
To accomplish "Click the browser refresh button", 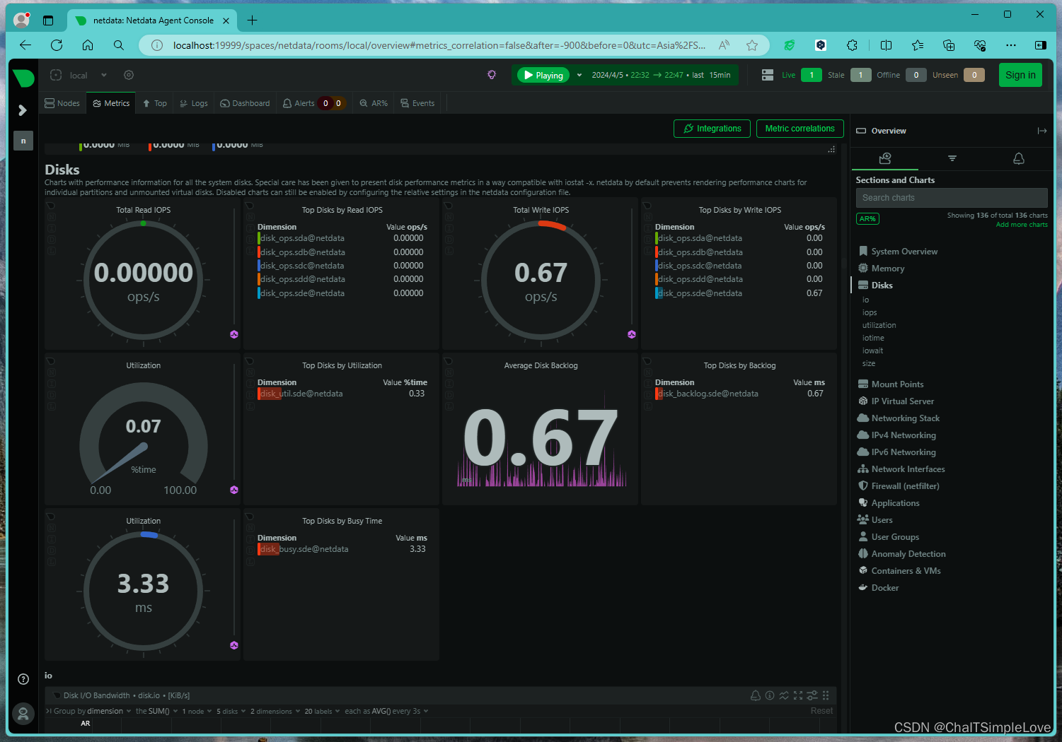I will 57,45.
